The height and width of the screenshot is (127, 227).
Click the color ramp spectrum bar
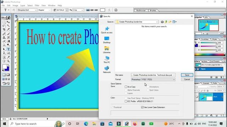coord(210,55)
